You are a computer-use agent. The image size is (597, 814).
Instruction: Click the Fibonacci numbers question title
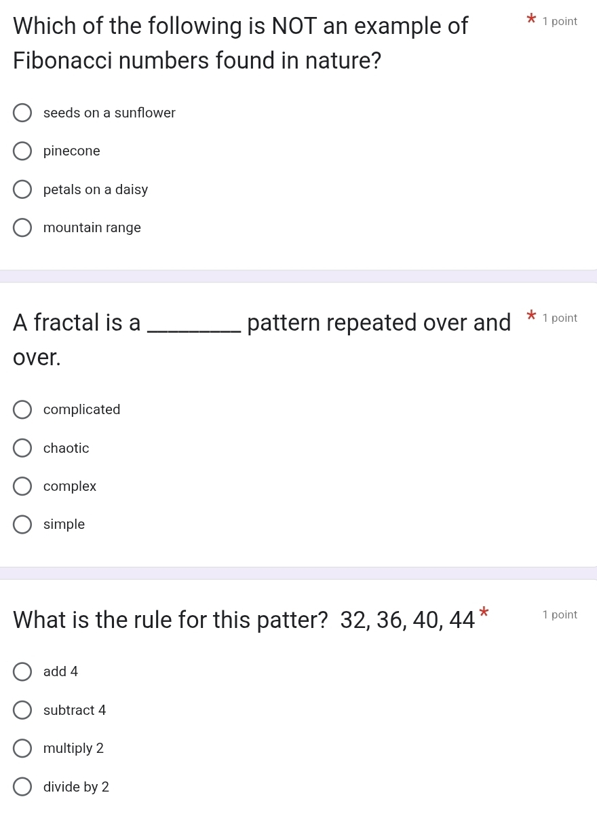(x=241, y=43)
